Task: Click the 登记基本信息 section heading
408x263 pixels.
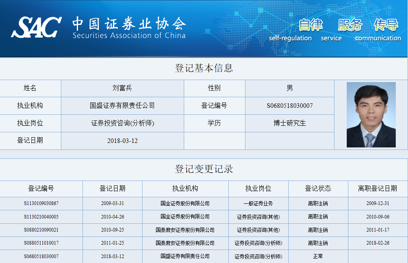Action: pos(204,68)
